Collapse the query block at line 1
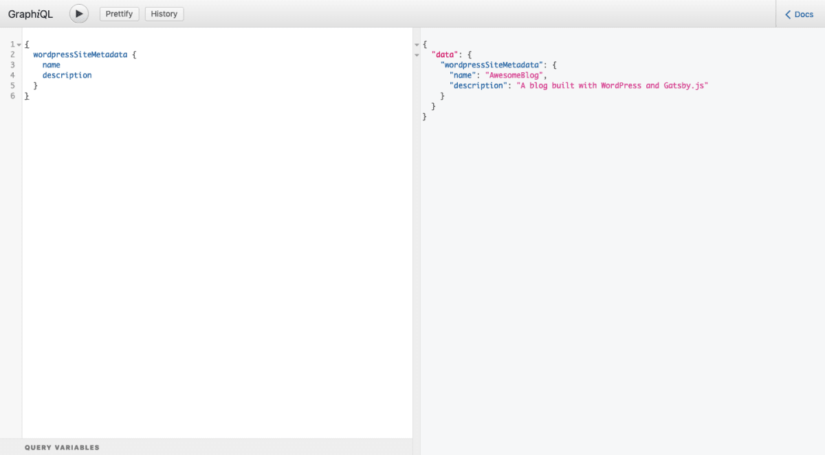Screen dimensions: 825x455 (19, 45)
